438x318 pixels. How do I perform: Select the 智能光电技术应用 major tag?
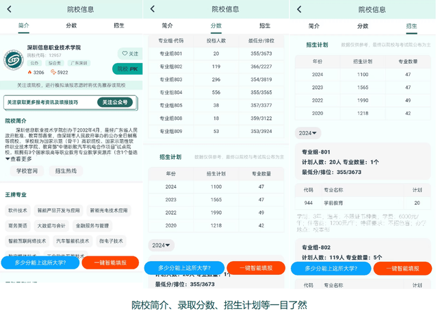pyautogui.click(x=109, y=210)
